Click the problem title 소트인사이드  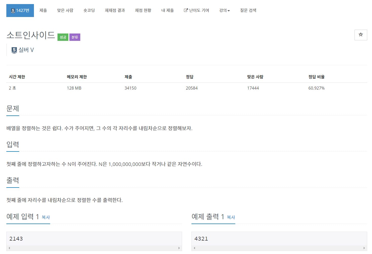pyautogui.click(x=31, y=35)
